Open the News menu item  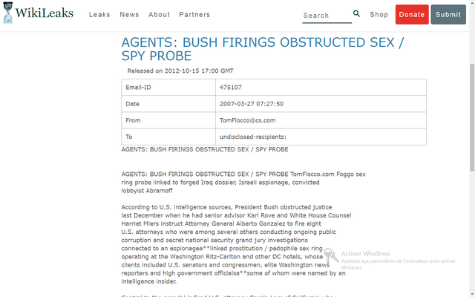129,15
